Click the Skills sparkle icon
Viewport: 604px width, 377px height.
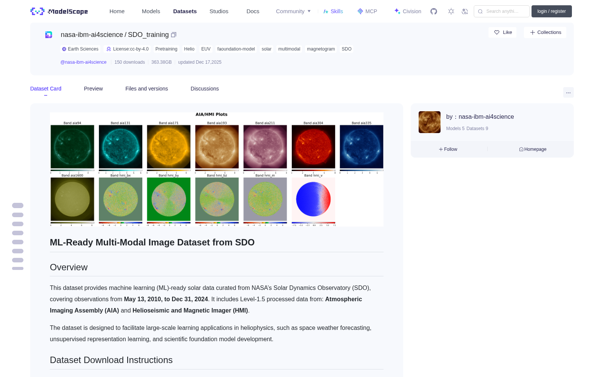point(326,11)
